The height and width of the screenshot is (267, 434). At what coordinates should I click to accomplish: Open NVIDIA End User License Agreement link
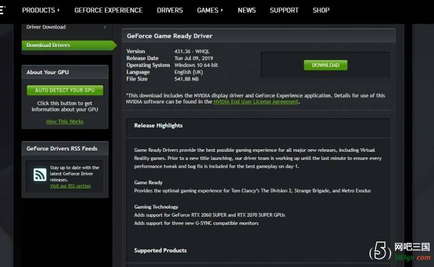tap(255, 102)
